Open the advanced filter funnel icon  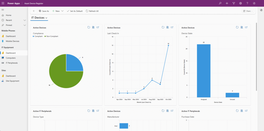point(234,3)
